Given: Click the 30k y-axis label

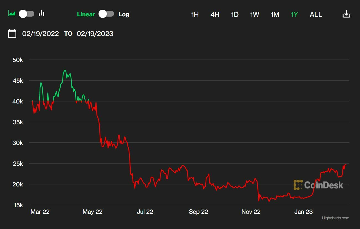Looking at the screenshot, I should [x=18, y=143].
